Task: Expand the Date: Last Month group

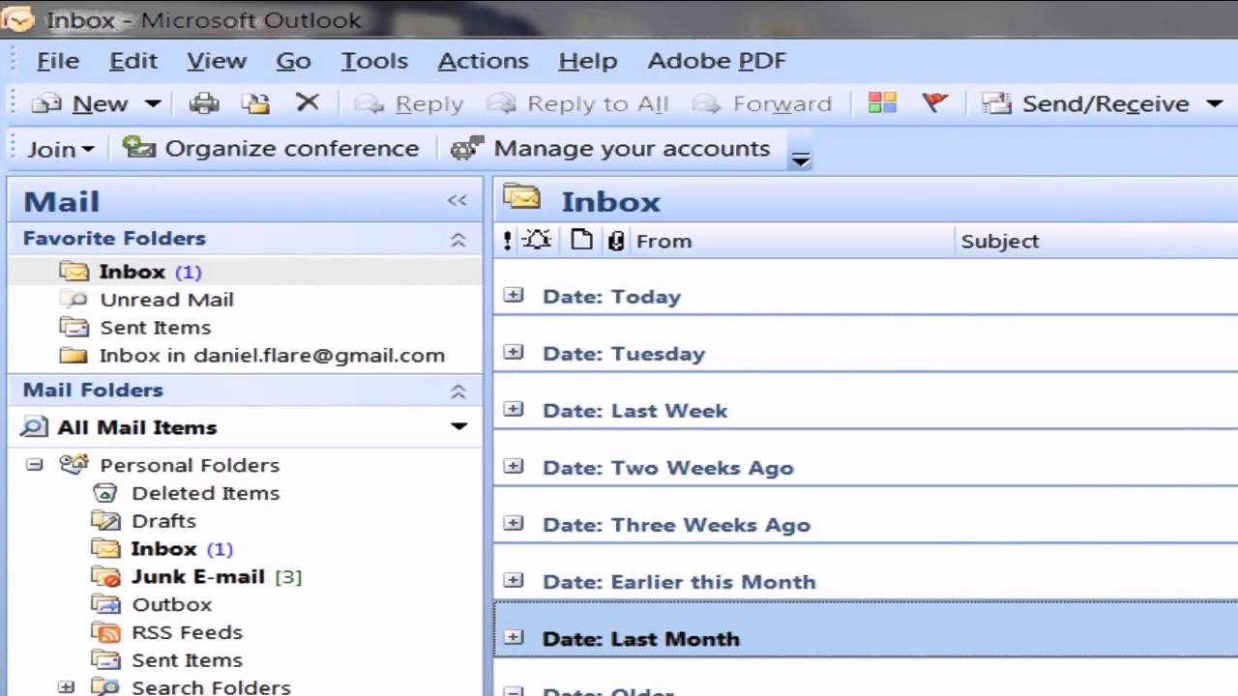Action: pyautogui.click(x=514, y=637)
